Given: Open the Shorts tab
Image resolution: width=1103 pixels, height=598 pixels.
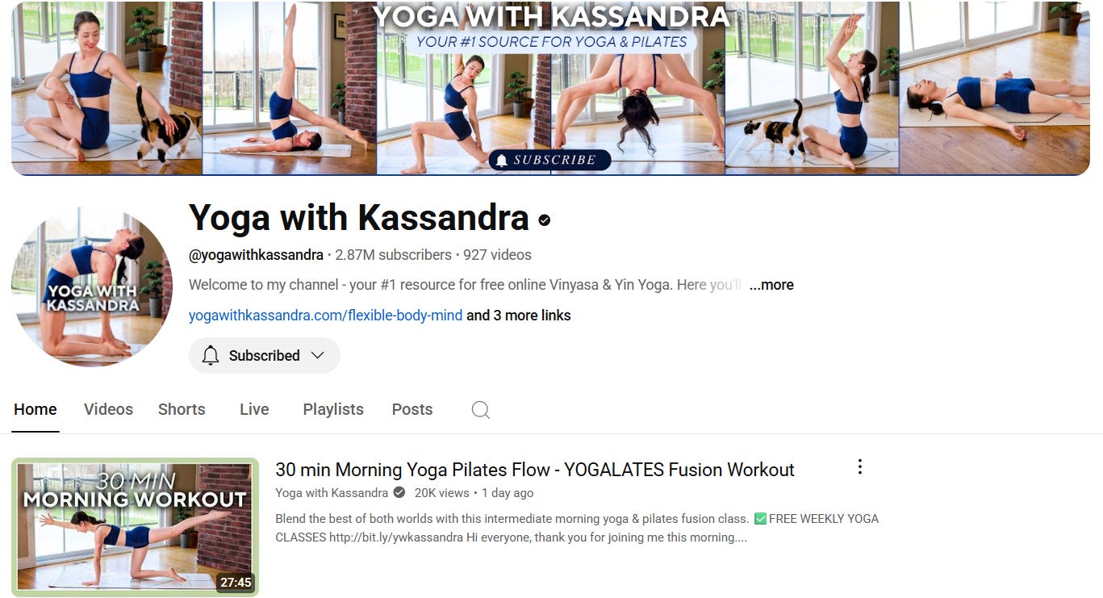Looking at the screenshot, I should (182, 410).
